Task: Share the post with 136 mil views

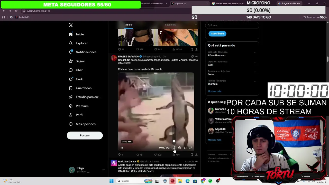Action: 196,49
